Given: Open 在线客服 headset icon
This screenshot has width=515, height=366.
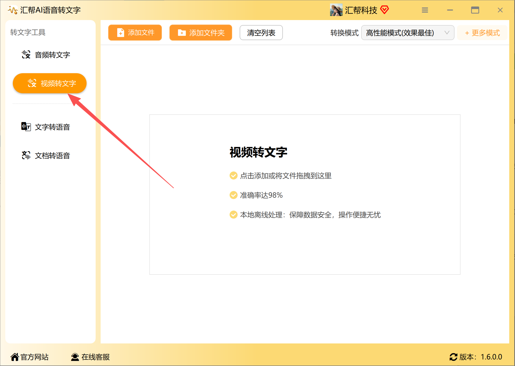Looking at the screenshot, I should point(75,357).
